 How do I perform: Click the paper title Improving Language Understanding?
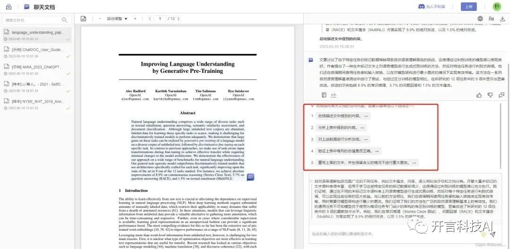click(187, 68)
